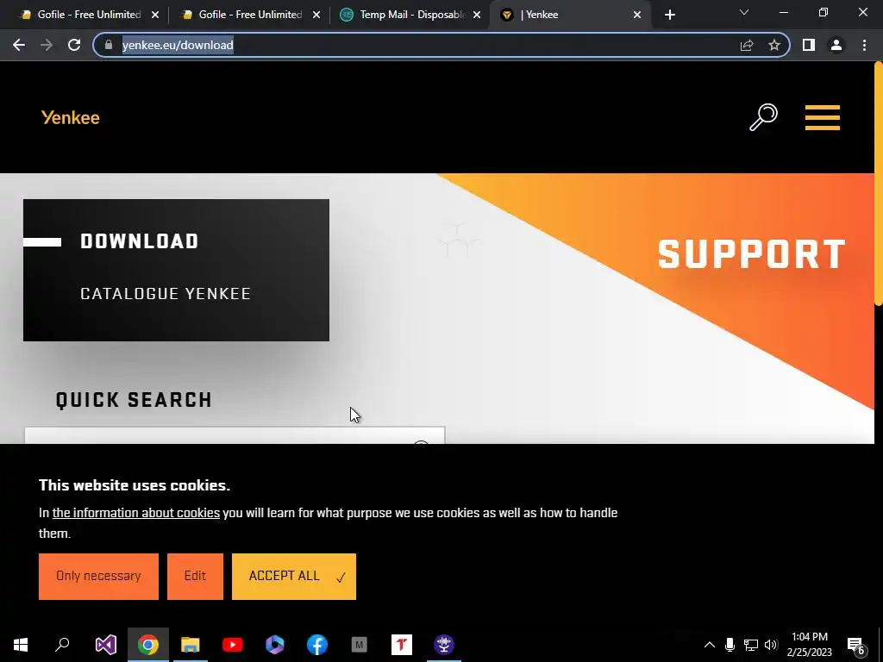883x662 pixels.
Task: Open the volume tray control
Action: pos(771,645)
